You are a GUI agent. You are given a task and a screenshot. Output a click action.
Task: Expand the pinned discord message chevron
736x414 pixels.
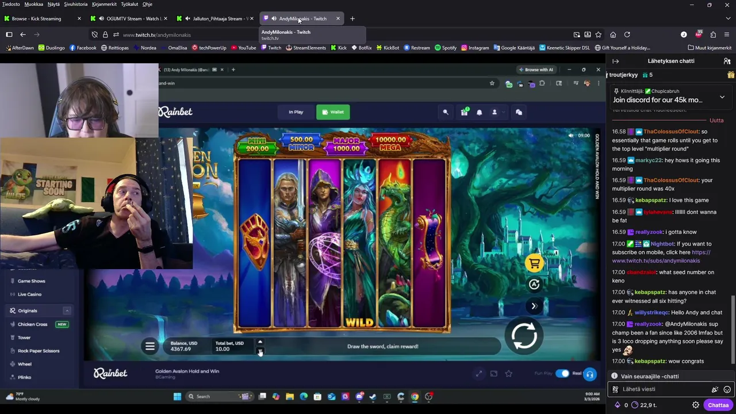[722, 97]
